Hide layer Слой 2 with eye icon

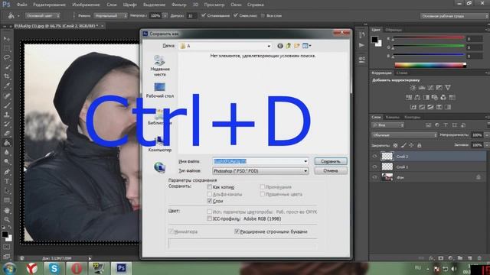pyautogui.click(x=374, y=157)
